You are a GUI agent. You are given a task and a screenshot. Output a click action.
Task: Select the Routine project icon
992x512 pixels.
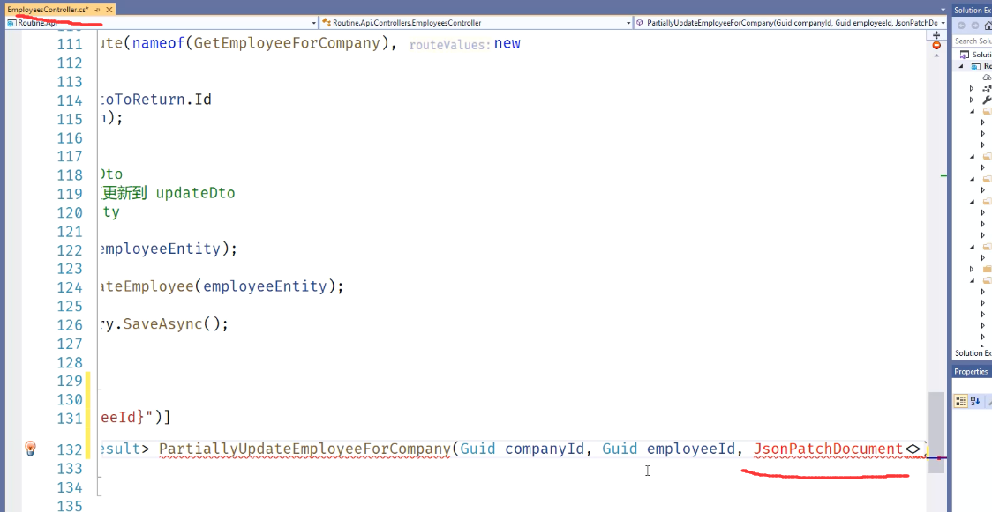point(977,66)
